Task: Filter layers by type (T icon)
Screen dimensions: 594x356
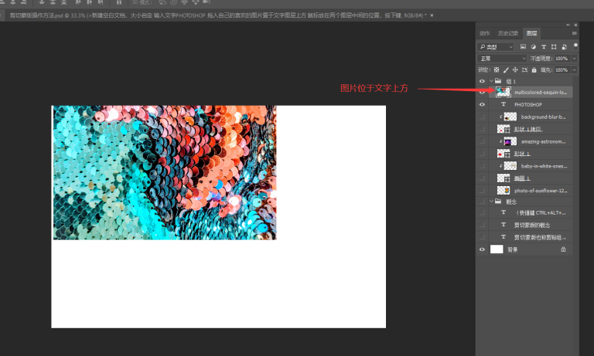Action: coord(544,47)
